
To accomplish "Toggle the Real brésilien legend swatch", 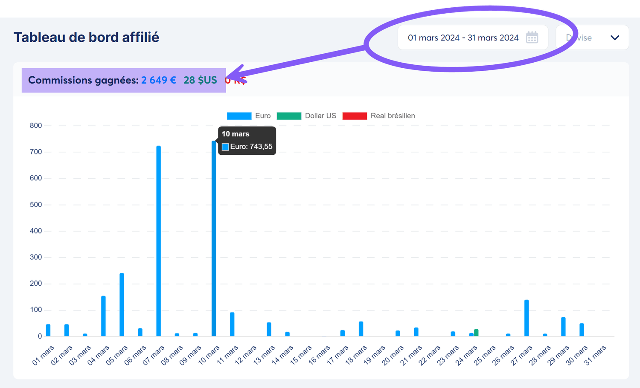I will (355, 116).
